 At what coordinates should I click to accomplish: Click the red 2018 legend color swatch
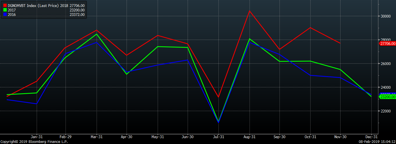coord(5,6)
